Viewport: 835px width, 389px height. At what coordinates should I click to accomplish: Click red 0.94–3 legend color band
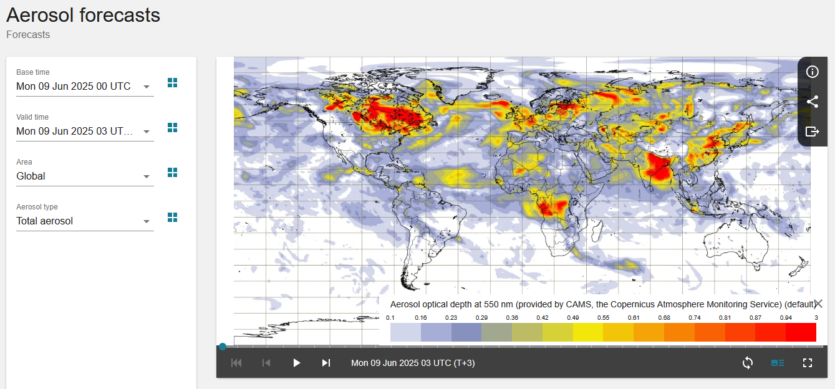(801, 332)
